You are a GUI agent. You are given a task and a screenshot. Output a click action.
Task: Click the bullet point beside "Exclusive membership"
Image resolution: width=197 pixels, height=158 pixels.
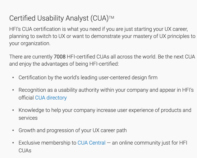[13, 143]
